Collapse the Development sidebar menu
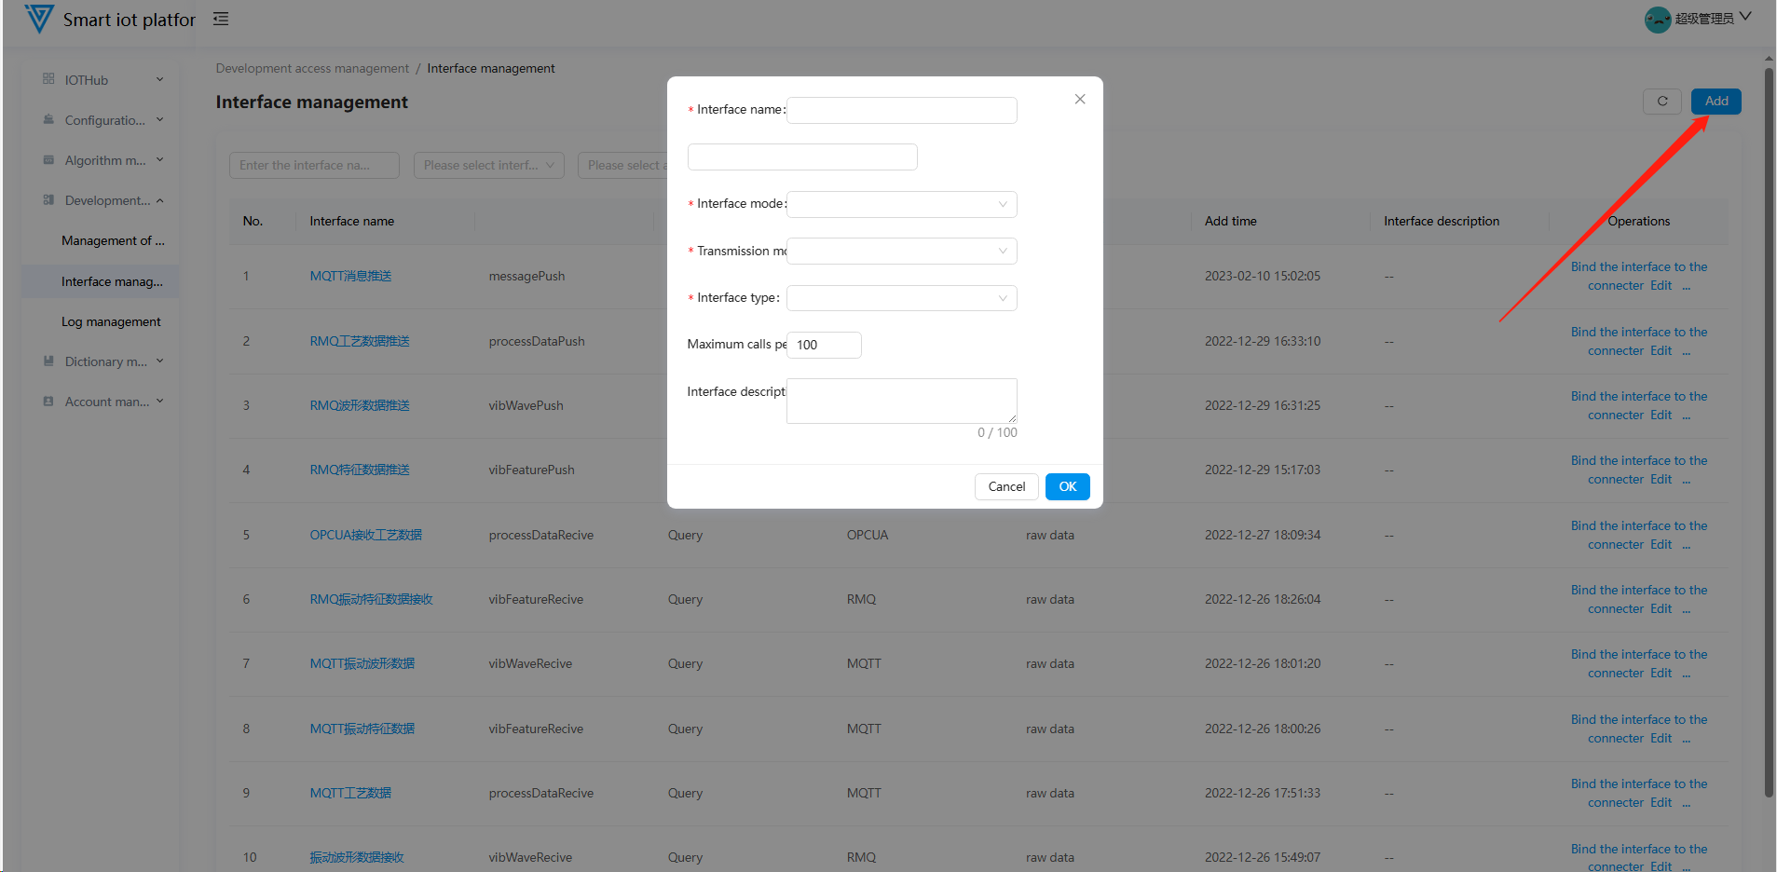Viewport: 1777px width, 872px height. point(159,200)
